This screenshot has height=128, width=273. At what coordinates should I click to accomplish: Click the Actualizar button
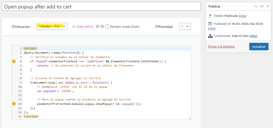pyautogui.click(x=259, y=47)
